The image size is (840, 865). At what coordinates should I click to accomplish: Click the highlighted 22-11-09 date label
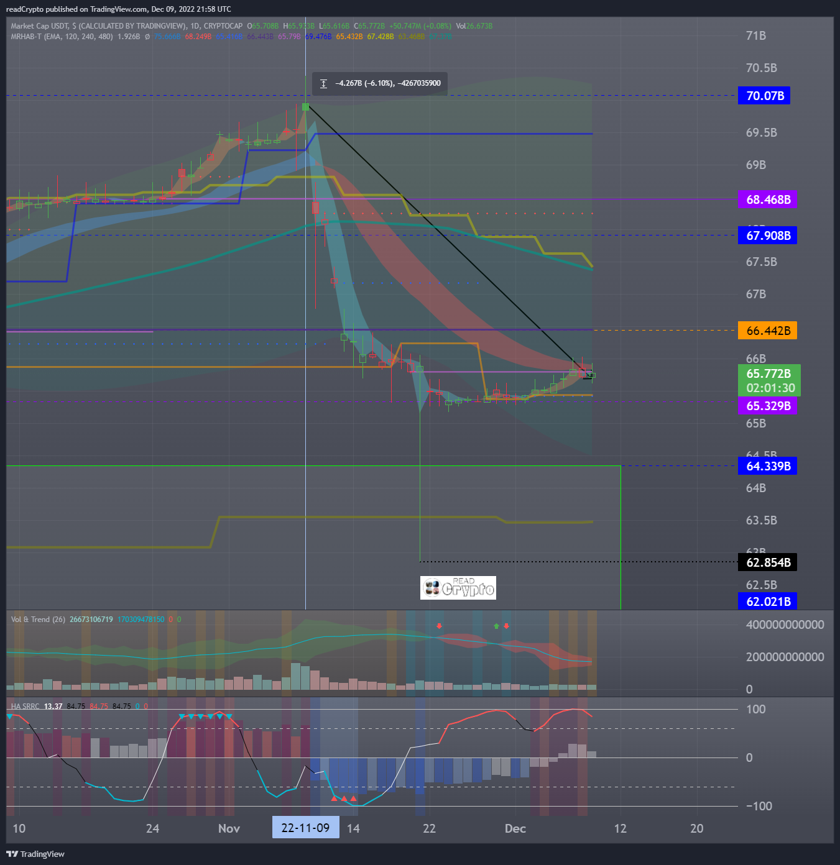coord(305,828)
